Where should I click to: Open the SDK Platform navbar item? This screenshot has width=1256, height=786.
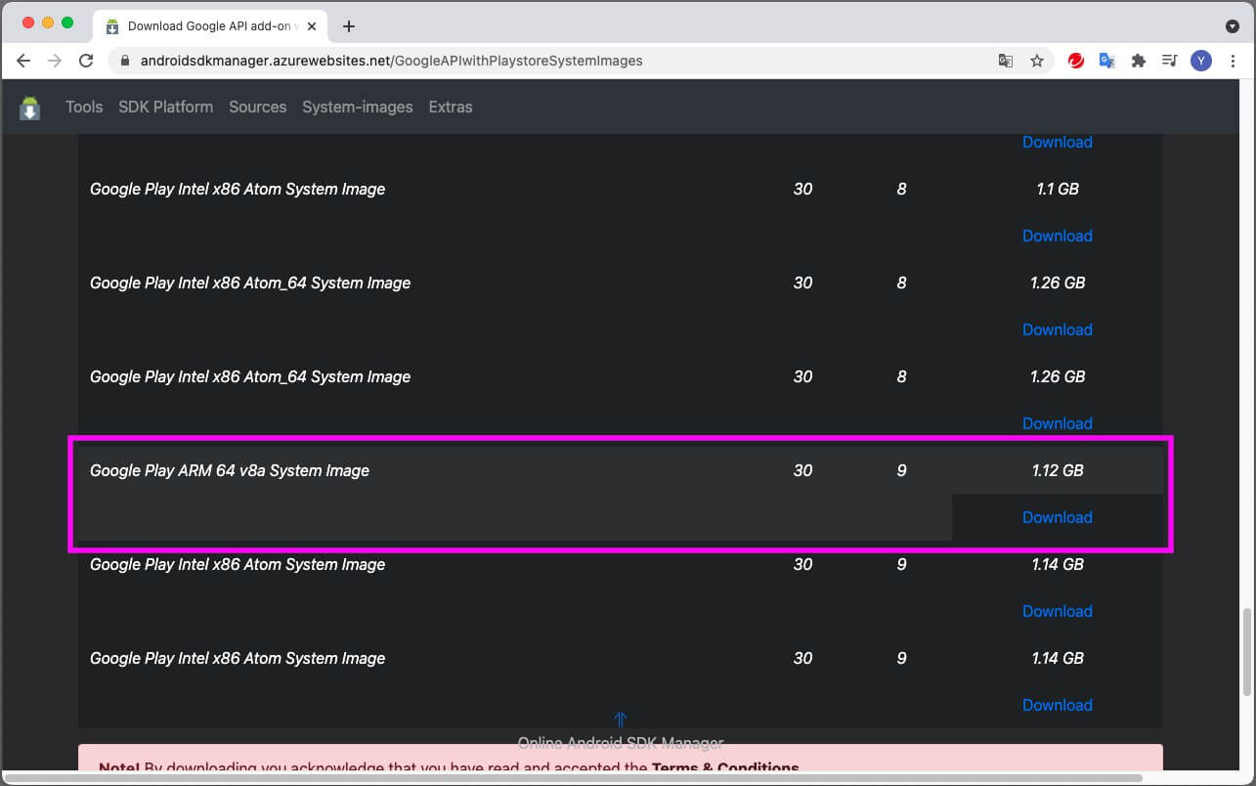165,108
